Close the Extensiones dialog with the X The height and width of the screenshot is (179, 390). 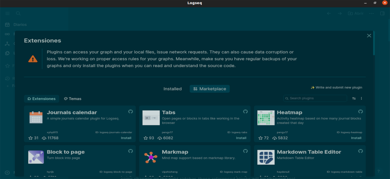click(369, 36)
